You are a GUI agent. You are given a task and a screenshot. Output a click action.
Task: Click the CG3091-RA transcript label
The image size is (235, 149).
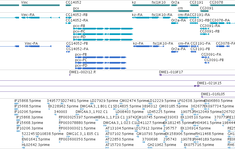click(x=210, y=26)
